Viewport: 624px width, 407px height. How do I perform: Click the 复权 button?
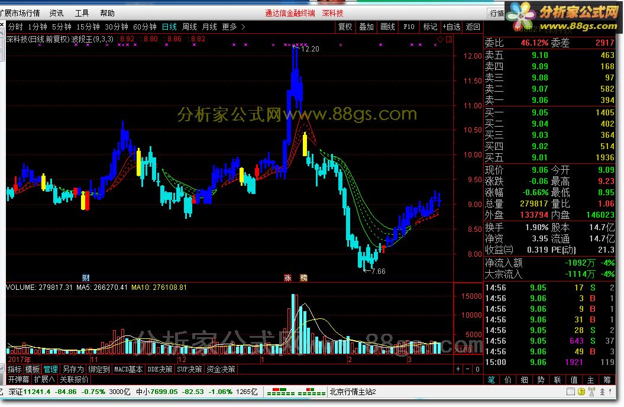pos(345,27)
